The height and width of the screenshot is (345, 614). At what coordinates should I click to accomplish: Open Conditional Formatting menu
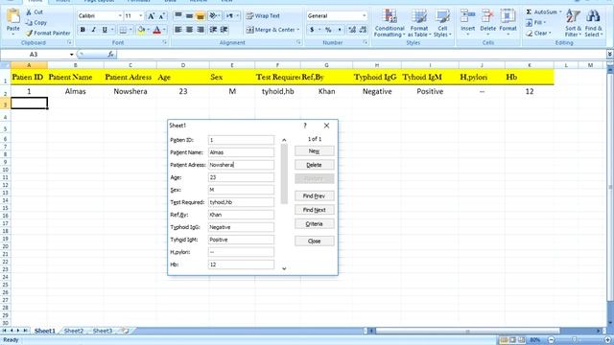pos(390,23)
